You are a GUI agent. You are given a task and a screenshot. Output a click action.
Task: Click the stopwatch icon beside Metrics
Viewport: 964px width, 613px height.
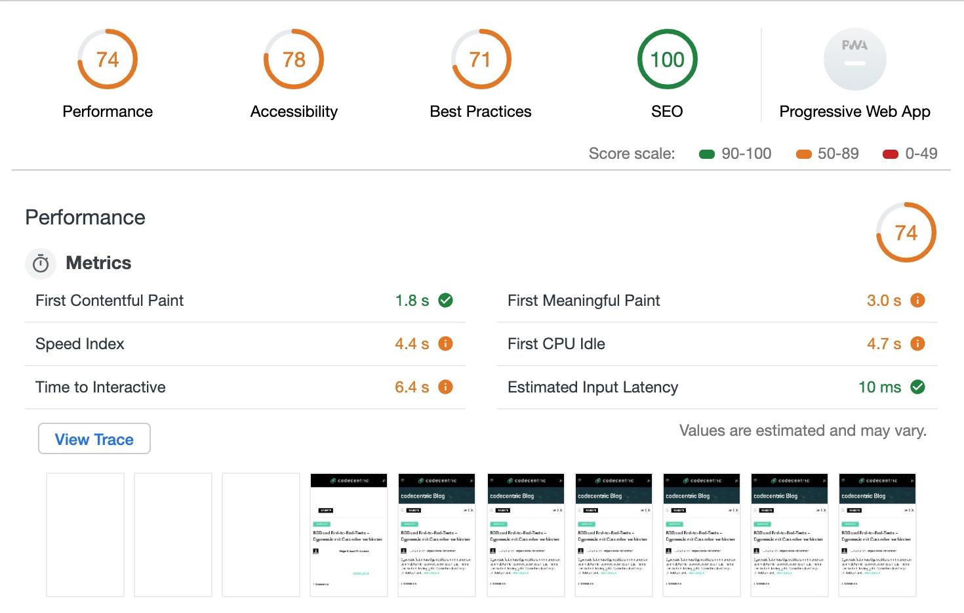coord(41,264)
